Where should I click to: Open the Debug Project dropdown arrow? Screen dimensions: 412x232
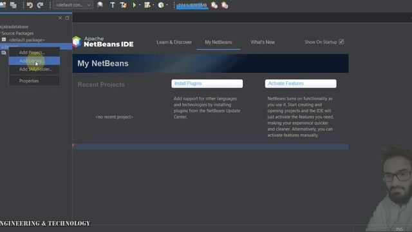coord(153,5)
